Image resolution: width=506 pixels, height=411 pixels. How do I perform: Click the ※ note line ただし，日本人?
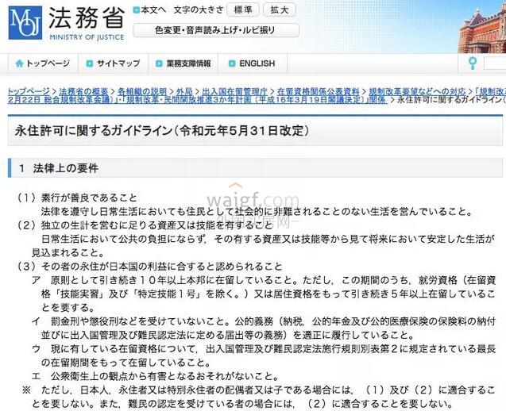tap(258, 390)
